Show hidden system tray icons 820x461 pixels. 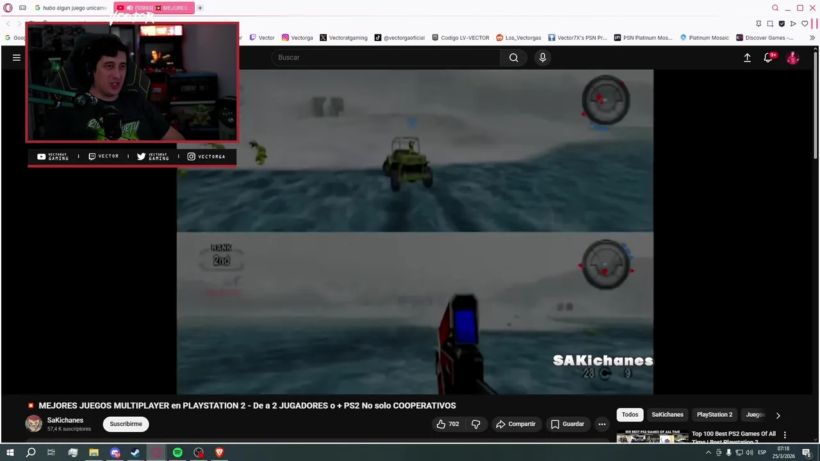708,453
